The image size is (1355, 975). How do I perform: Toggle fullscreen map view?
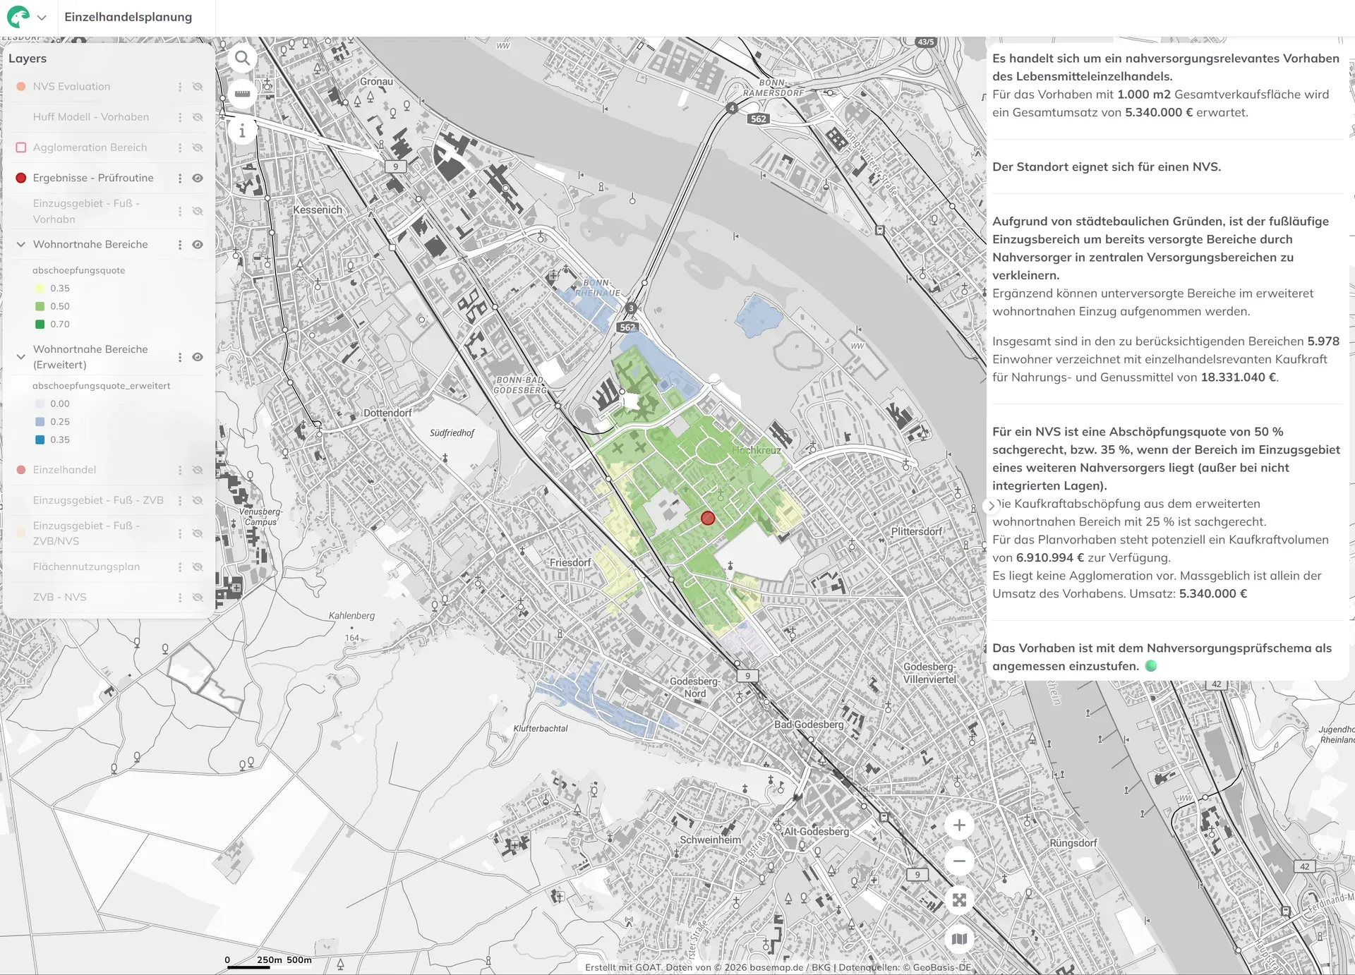click(x=959, y=900)
